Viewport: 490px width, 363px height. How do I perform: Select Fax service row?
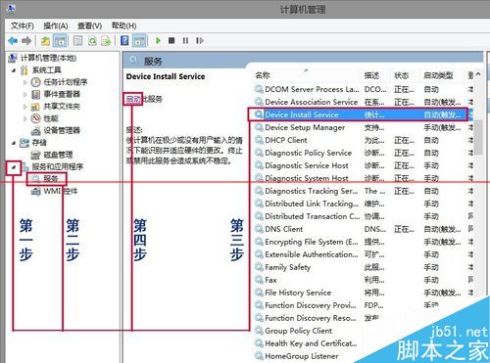(x=363, y=280)
